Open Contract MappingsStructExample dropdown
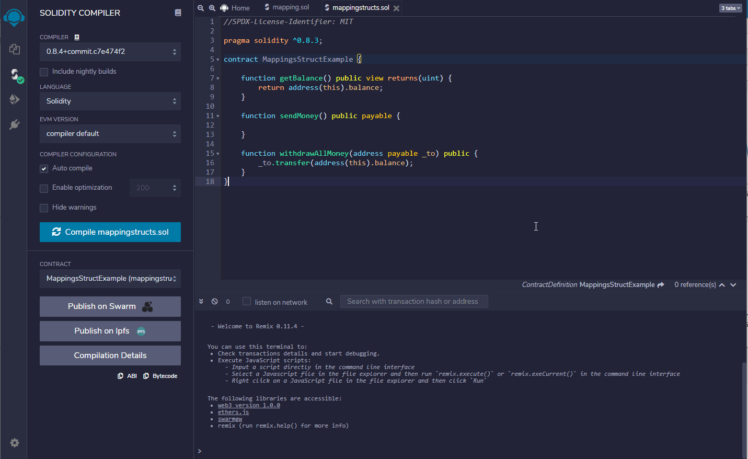Viewport: 748px width, 459px height. [110, 279]
